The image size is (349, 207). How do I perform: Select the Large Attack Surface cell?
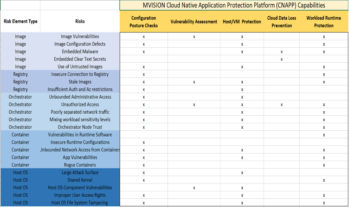pos(80,172)
